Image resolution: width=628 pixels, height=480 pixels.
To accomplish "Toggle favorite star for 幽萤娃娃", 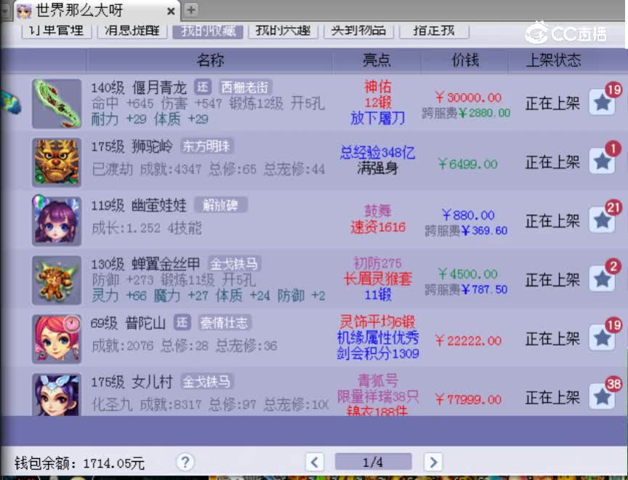I will click(x=602, y=220).
